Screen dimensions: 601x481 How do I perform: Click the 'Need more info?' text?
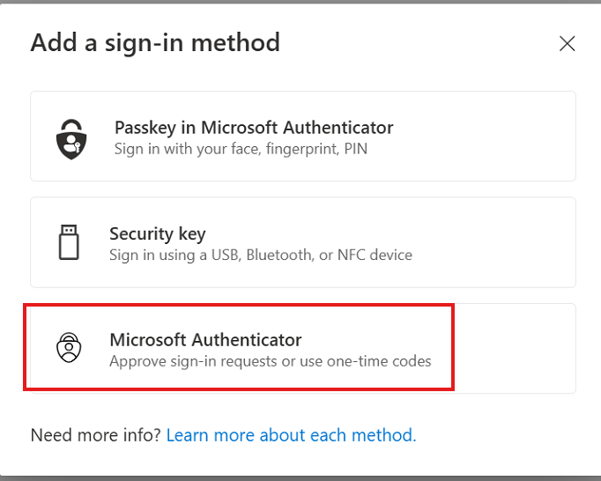tap(96, 435)
